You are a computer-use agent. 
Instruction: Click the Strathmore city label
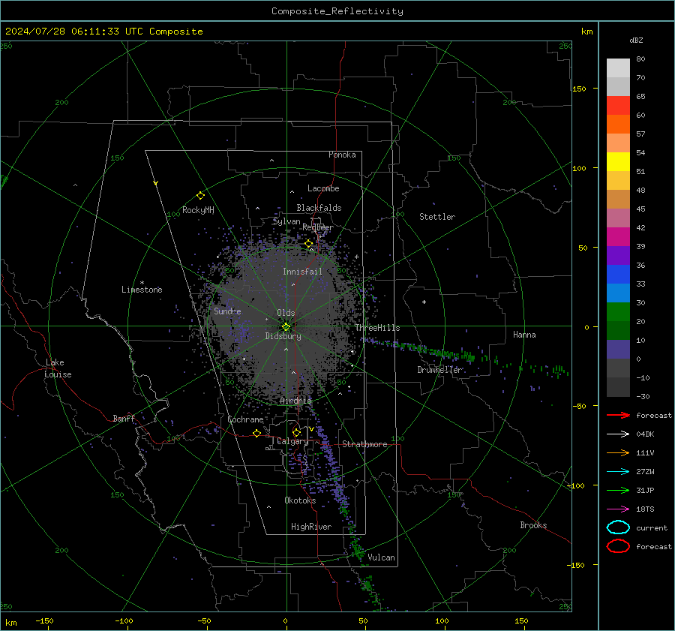point(364,444)
